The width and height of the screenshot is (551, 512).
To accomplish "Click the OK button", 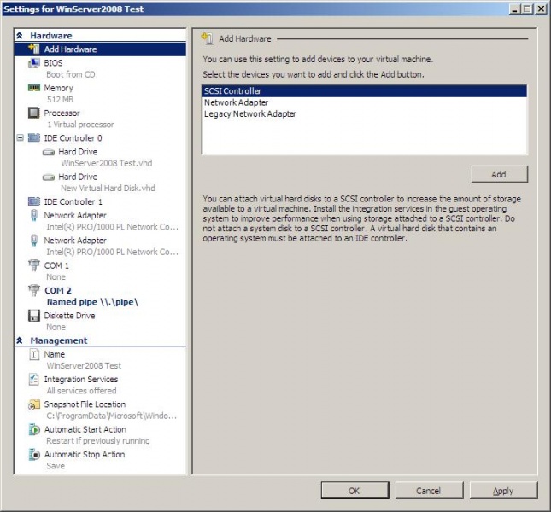I will [354, 491].
